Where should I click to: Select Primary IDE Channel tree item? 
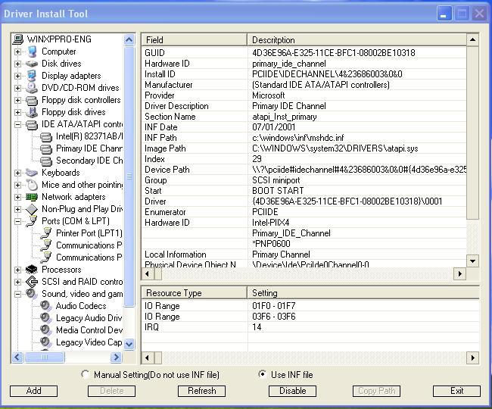[89, 148]
